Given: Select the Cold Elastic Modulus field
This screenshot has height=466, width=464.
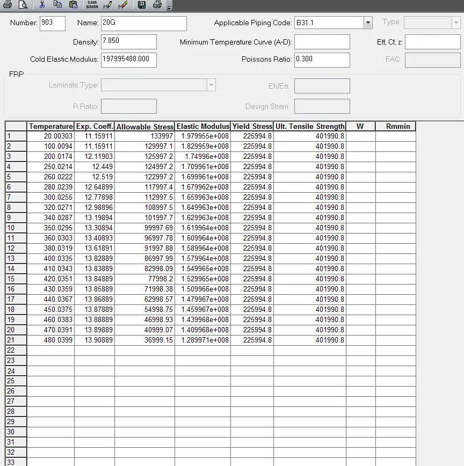Looking at the screenshot, I should [128, 60].
